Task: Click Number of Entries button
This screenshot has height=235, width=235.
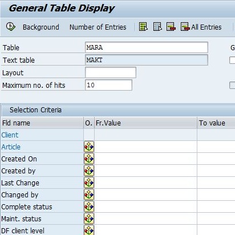Action: click(98, 27)
